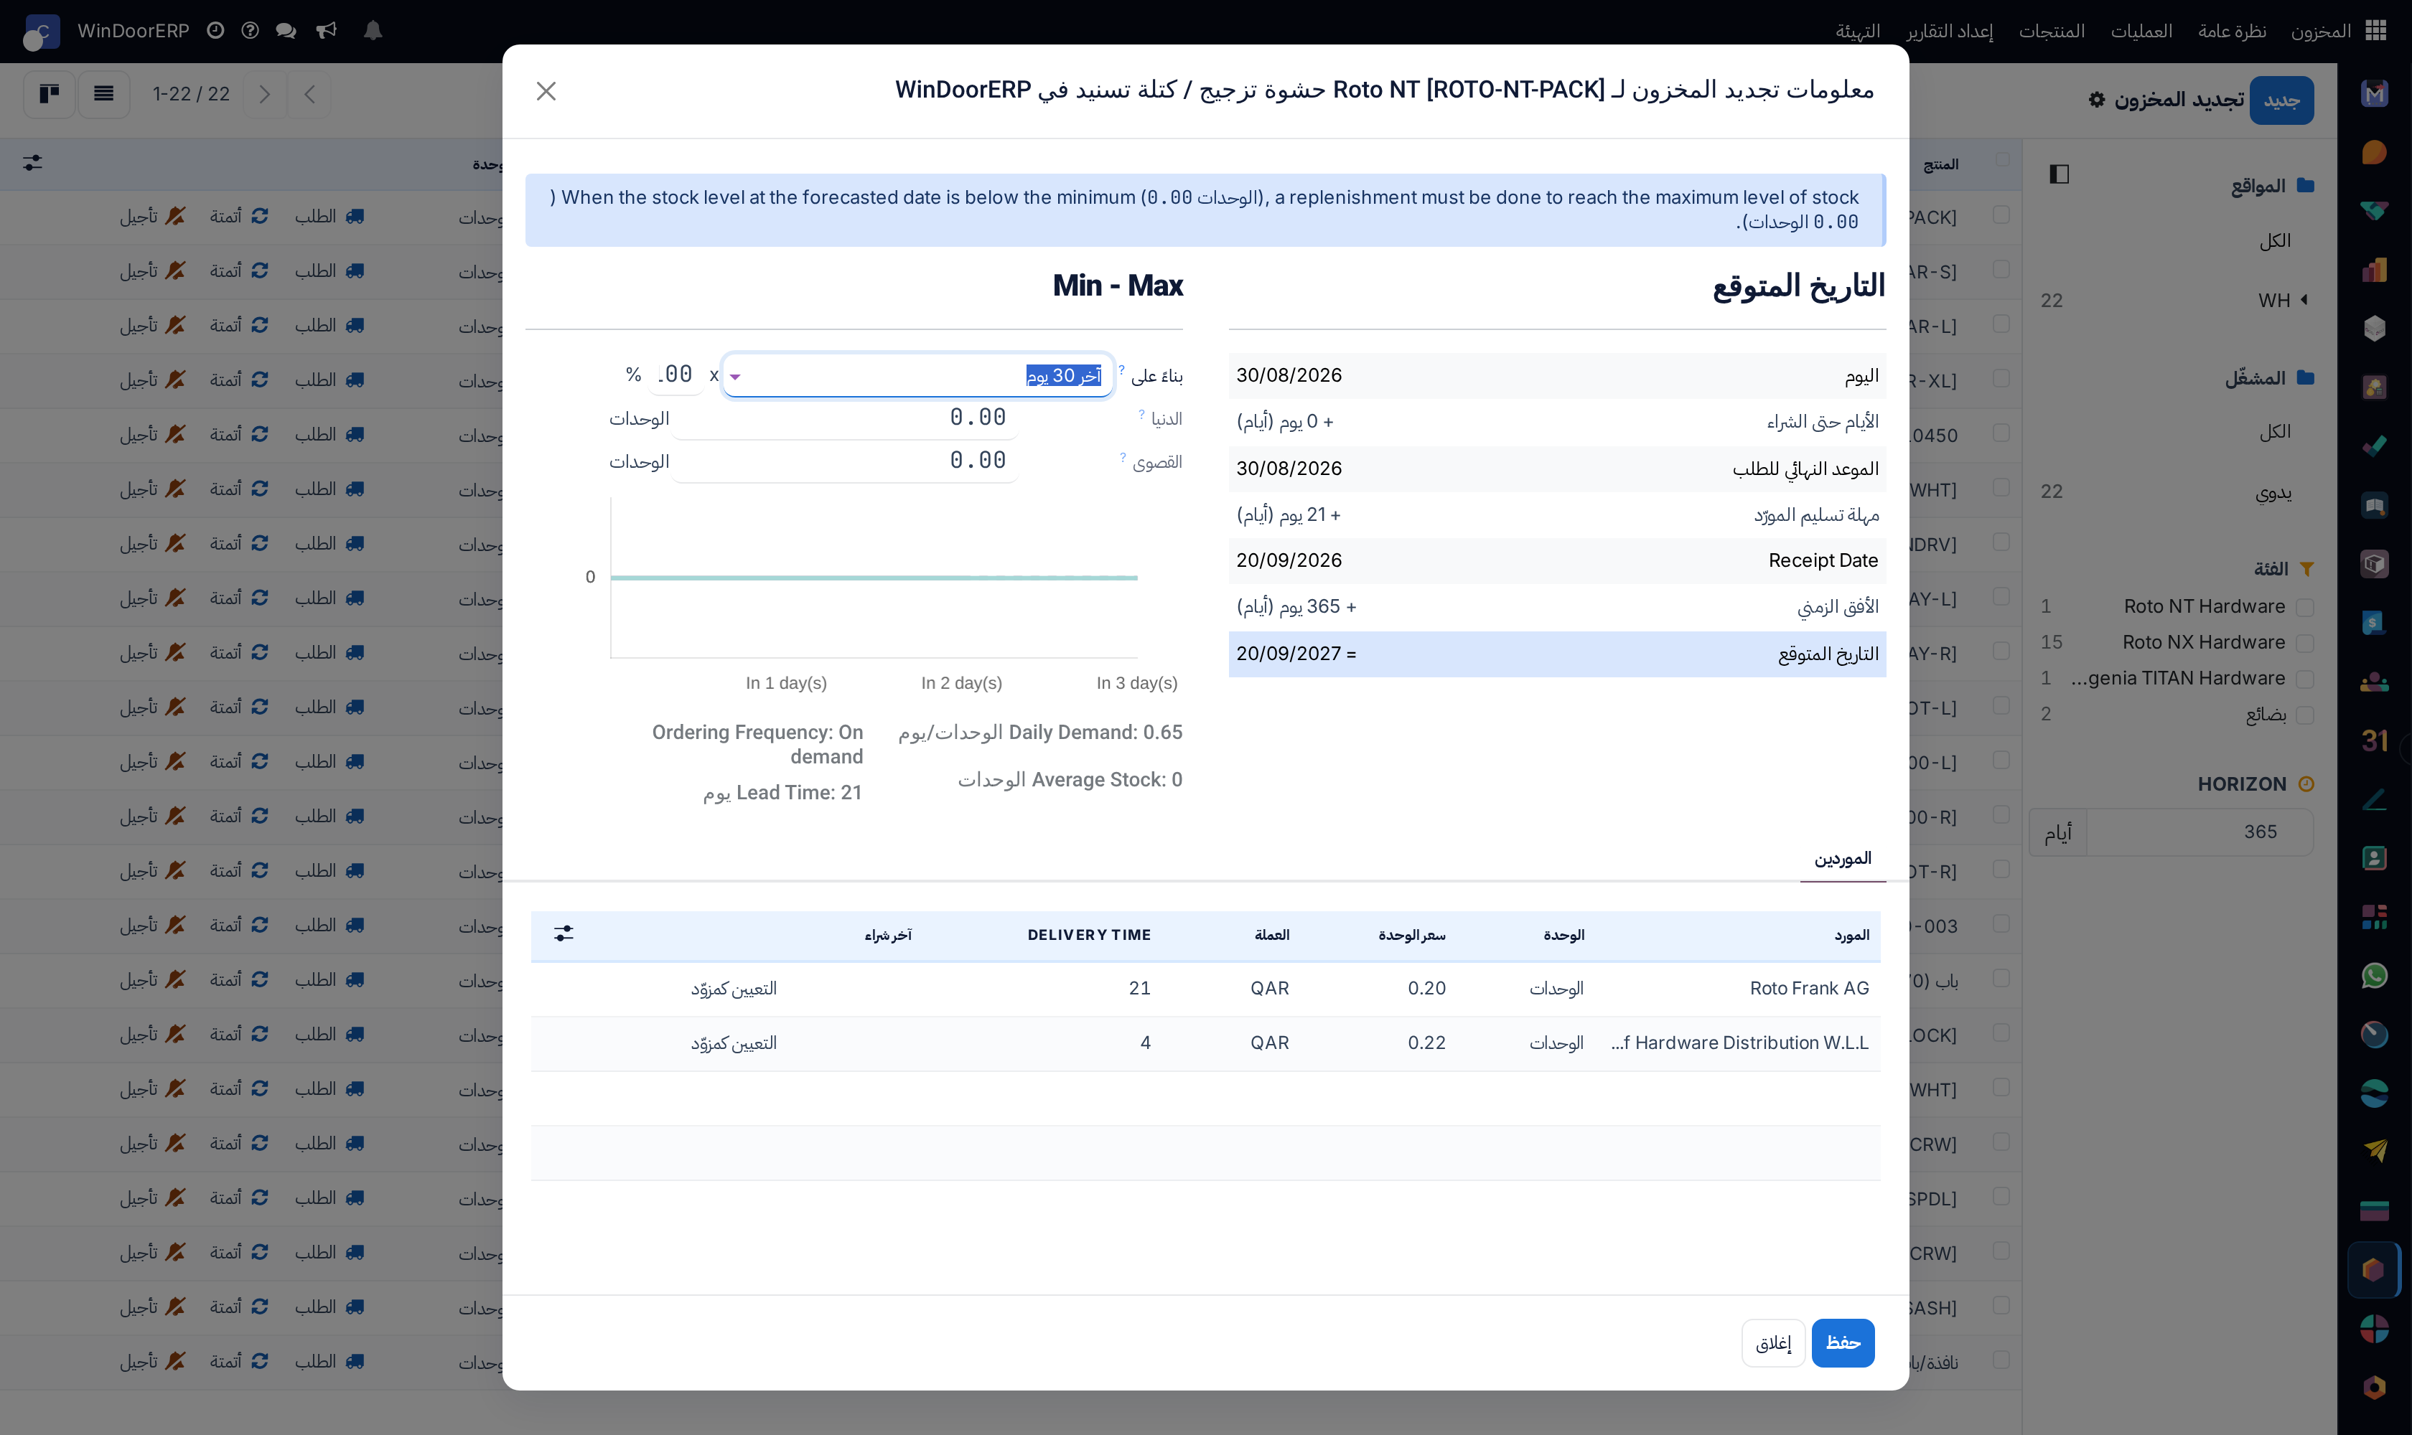Click the القصوى help question mark

1122,456
